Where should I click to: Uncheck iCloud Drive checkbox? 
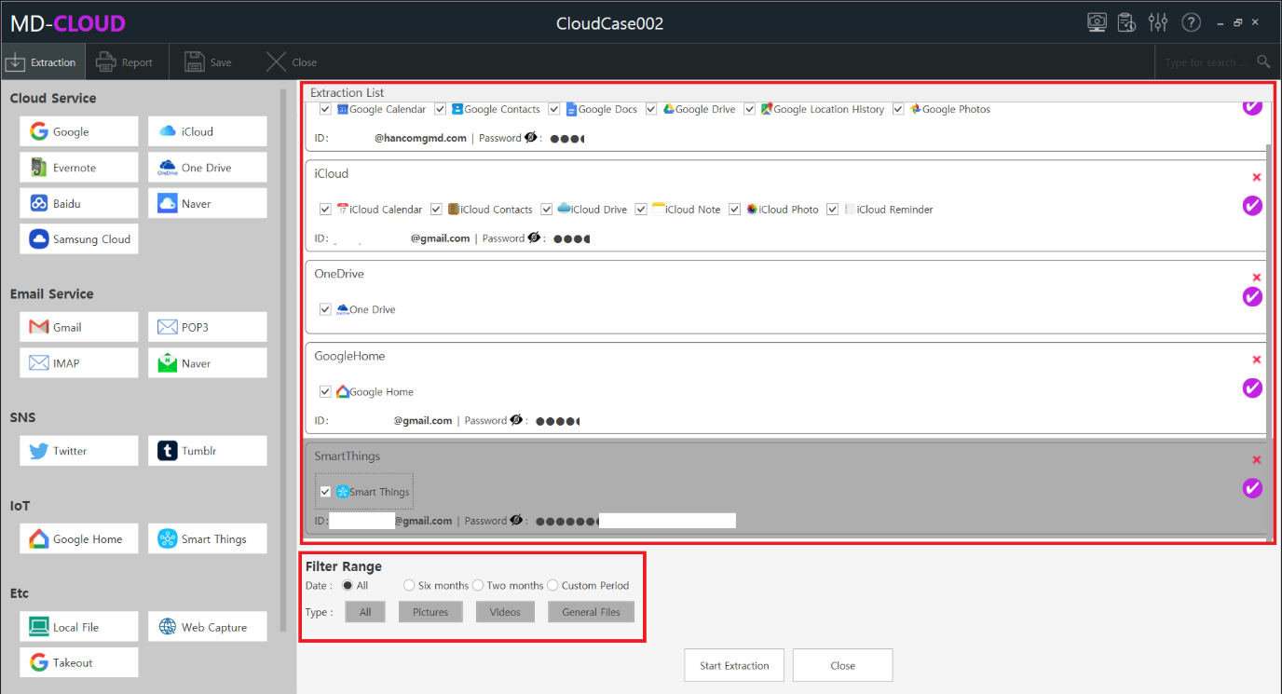click(547, 210)
